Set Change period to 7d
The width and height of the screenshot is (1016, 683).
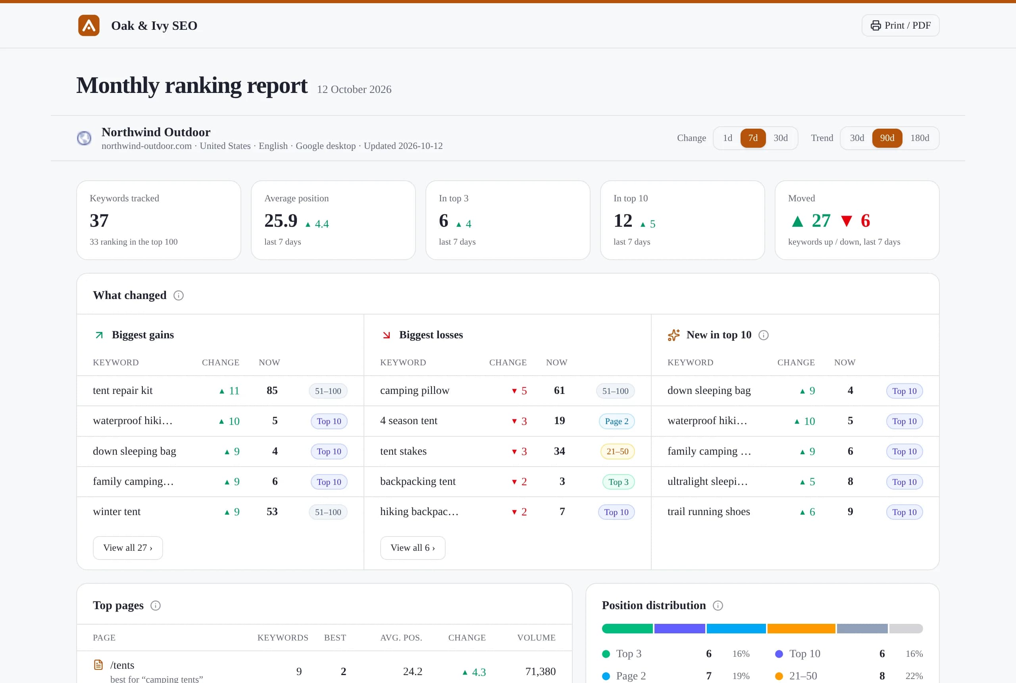tap(753, 138)
